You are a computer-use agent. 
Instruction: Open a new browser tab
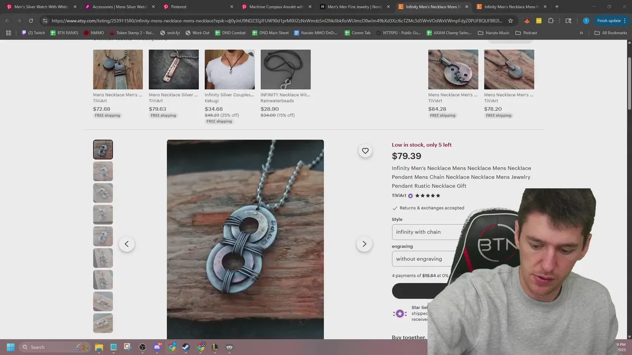click(557, 7)
